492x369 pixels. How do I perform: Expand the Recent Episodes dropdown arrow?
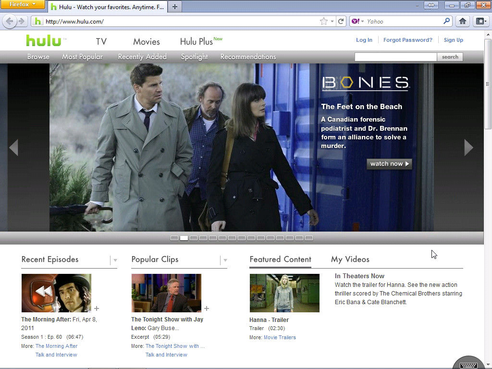[x=115, y=260]
